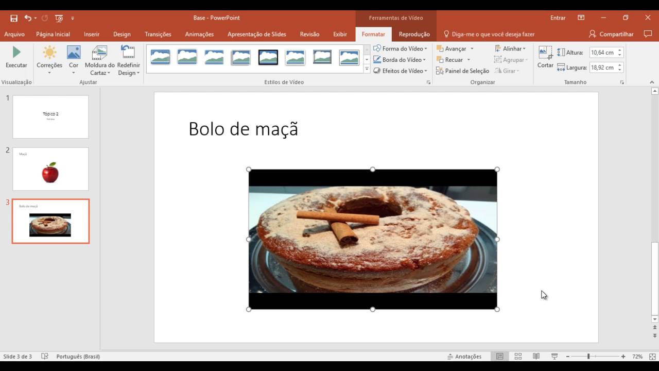Open the Efeitos de Vídeo dropdown
This screenshot has width=659, height=371.
tap(401, 71)
